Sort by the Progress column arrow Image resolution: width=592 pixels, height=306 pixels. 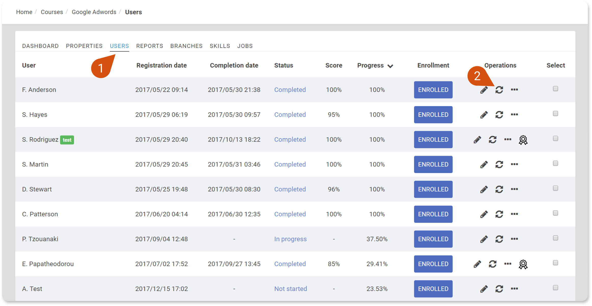[x=390, y=66]
